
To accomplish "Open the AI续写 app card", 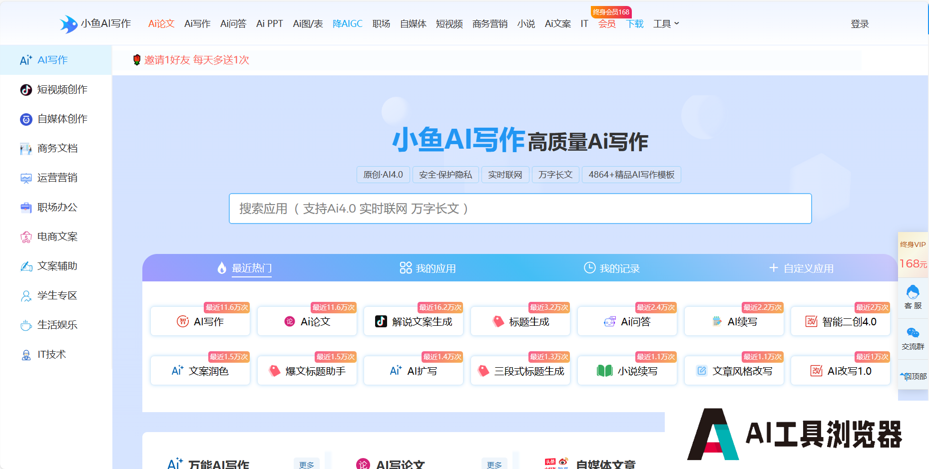I will (x=734, y=321).
